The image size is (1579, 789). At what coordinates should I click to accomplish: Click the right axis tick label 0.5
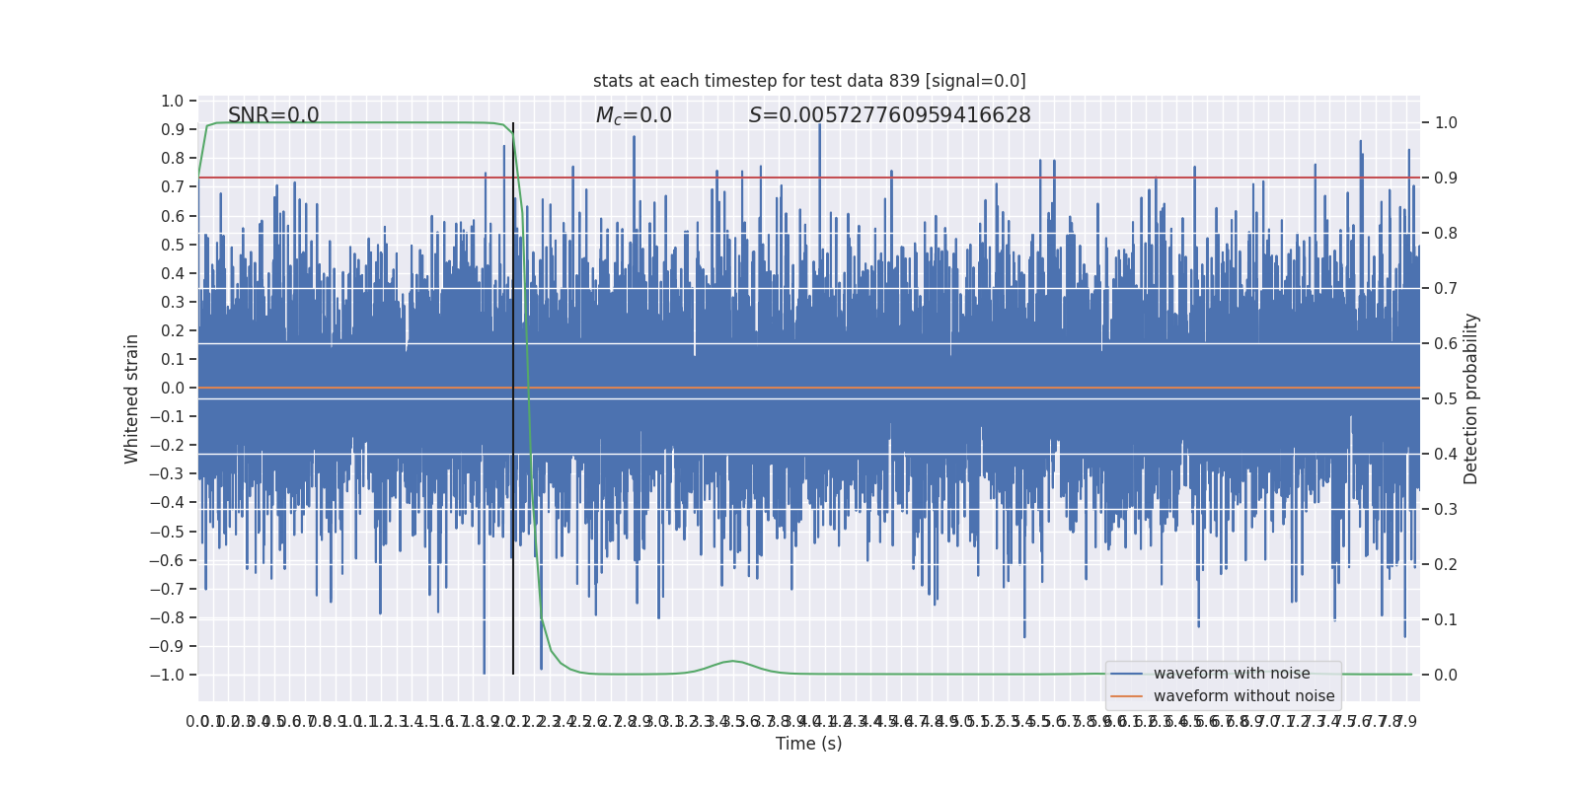coord(1446,398)
